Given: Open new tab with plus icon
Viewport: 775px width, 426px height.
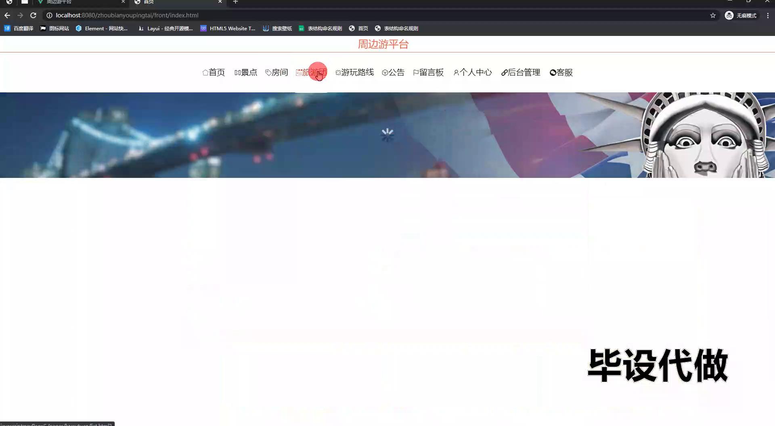Looking at the screenshot, I should (x=236, y=2).
